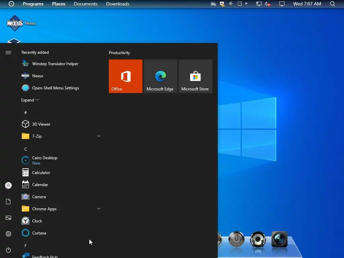
Task: Click the muted volume speaker icon
Action: [267, 4]
